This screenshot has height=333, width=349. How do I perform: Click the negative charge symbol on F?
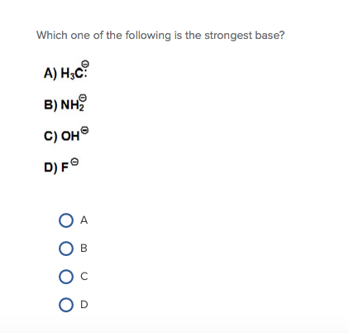click(x=74, y=162)
